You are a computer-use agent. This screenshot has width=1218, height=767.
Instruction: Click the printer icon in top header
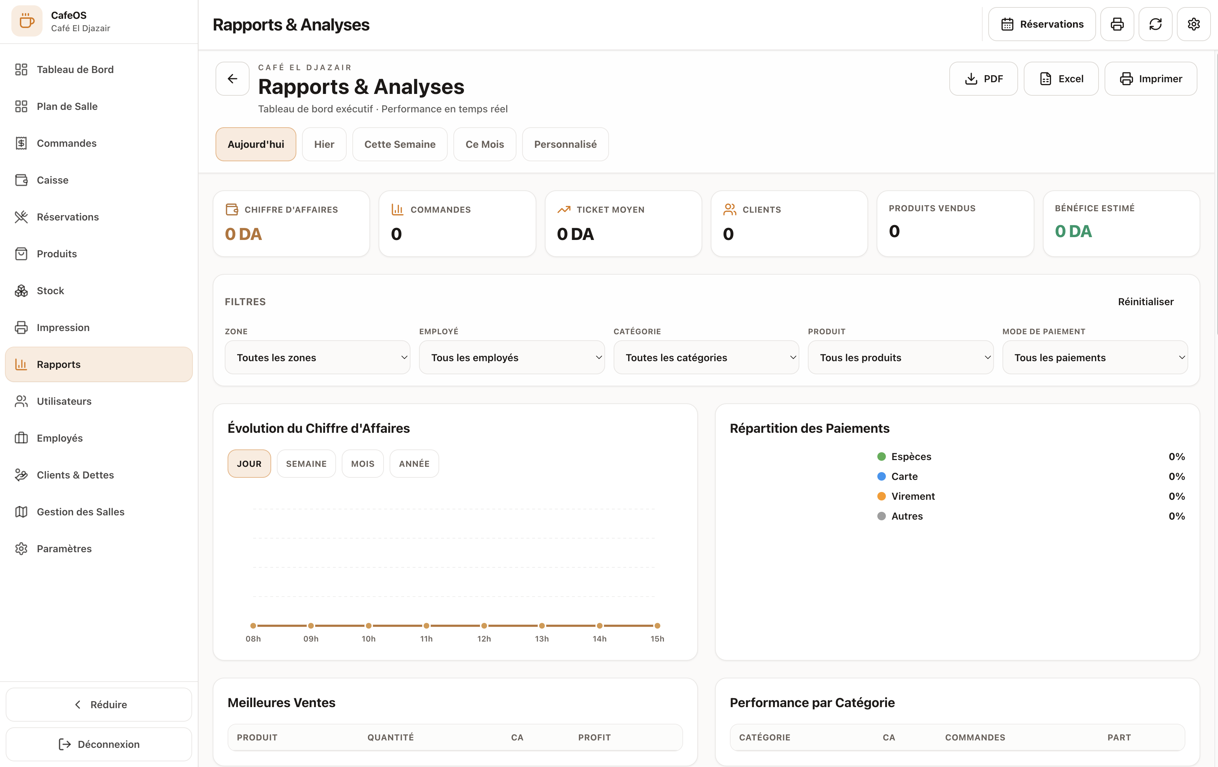[x=1117, y=24]
